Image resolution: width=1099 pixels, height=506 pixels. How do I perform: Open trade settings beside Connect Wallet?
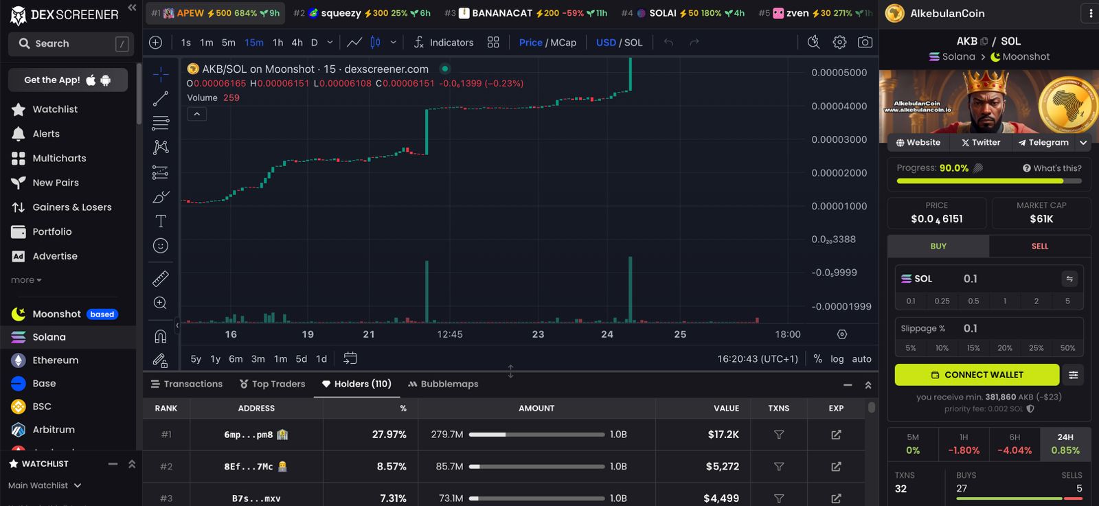click(x=1073, y=375)
